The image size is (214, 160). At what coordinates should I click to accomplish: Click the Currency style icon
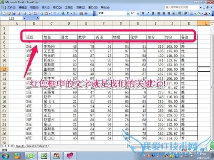tap(180, 13)
